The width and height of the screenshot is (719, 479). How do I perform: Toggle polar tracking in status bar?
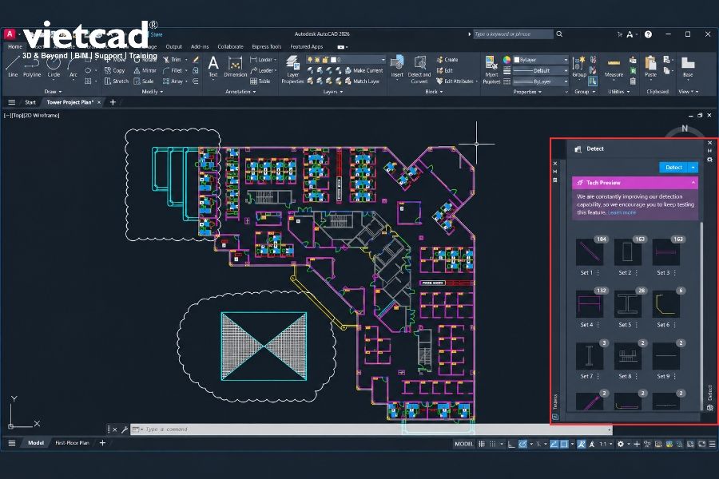[x=522, y=444]
